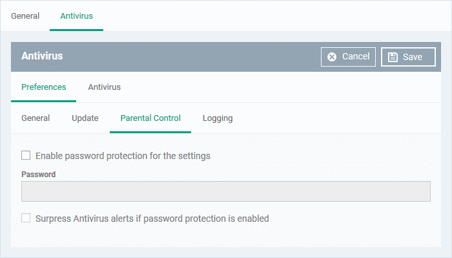Viewport: 452px width, 258px height.
Task: Enable password protection for the settings checkbox
Action: (26, 155)
